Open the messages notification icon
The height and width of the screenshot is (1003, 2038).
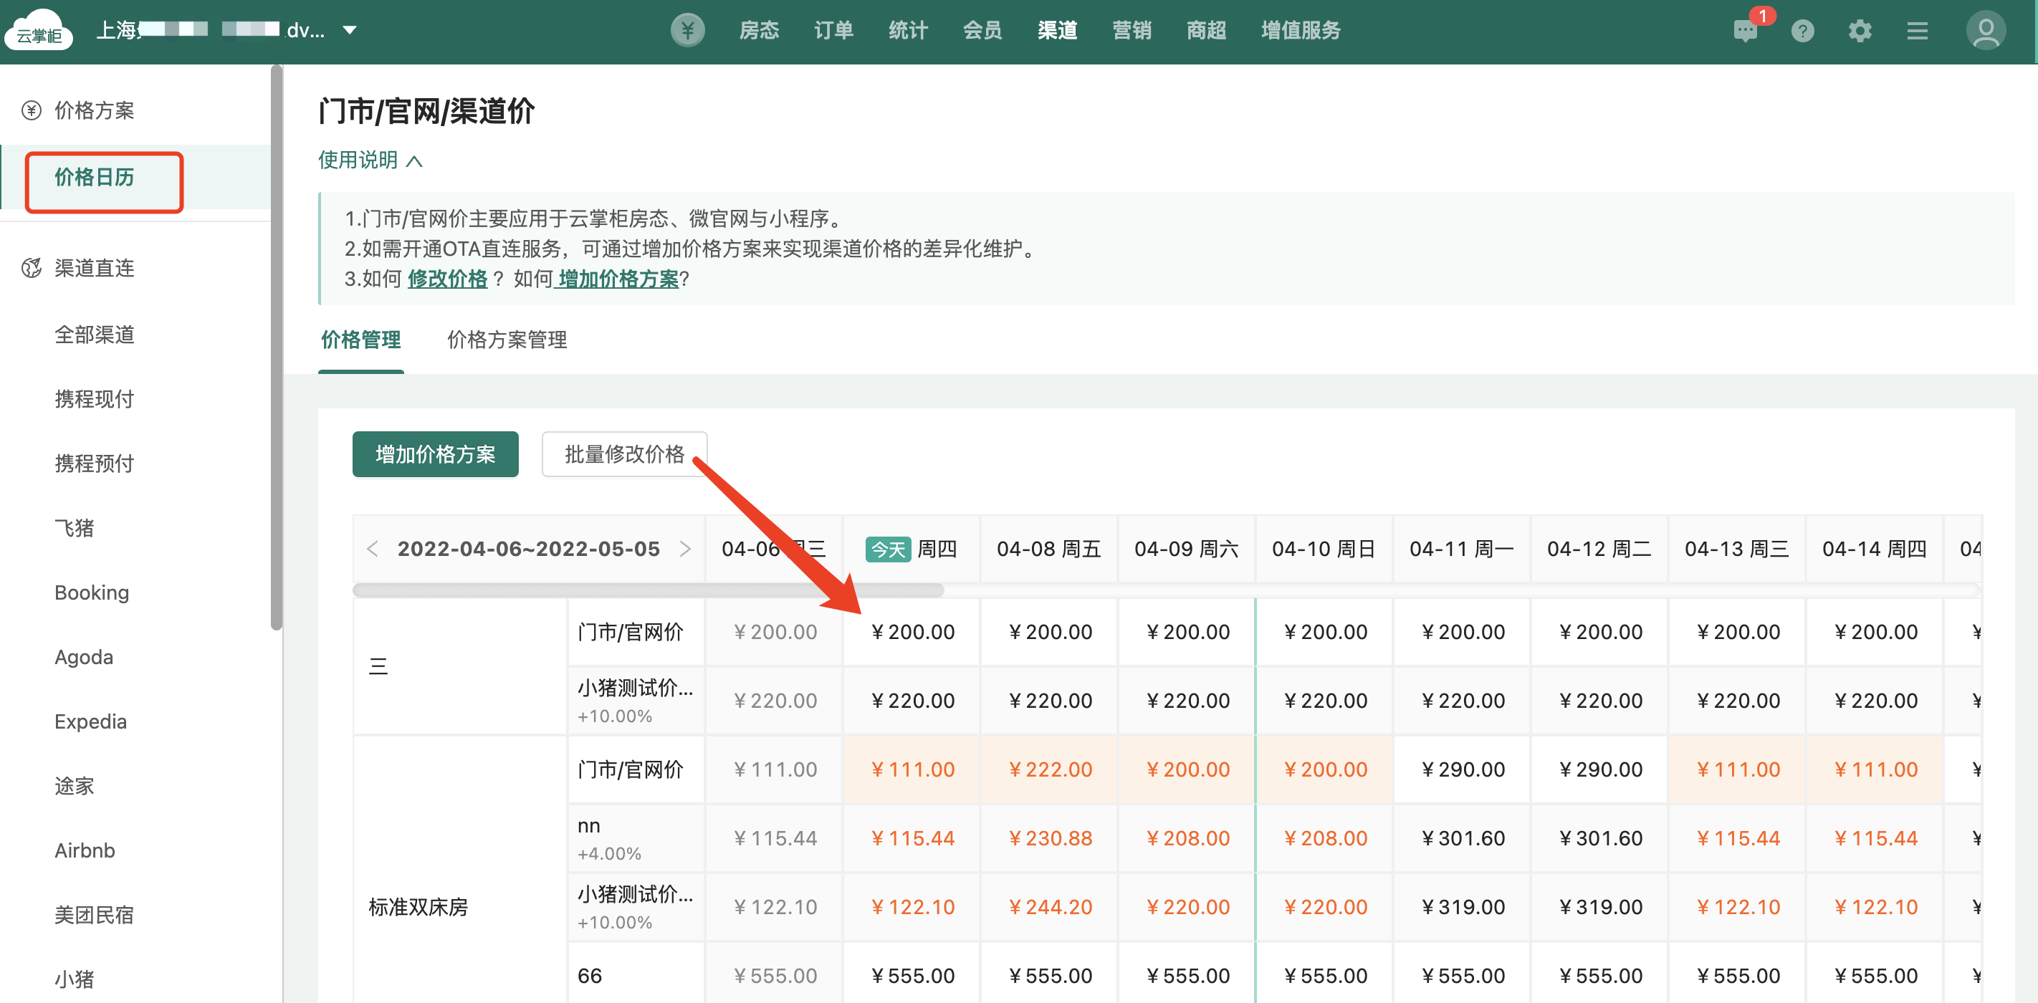[x=1746, y=30]
